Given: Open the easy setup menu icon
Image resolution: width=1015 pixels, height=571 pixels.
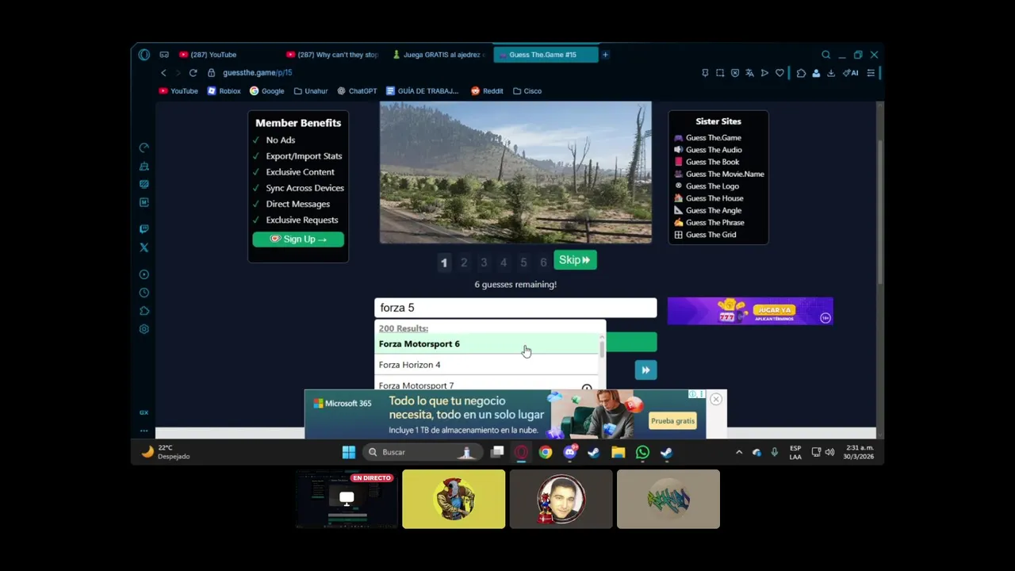Looking at the screenshot, I should (x=871, y=73).
